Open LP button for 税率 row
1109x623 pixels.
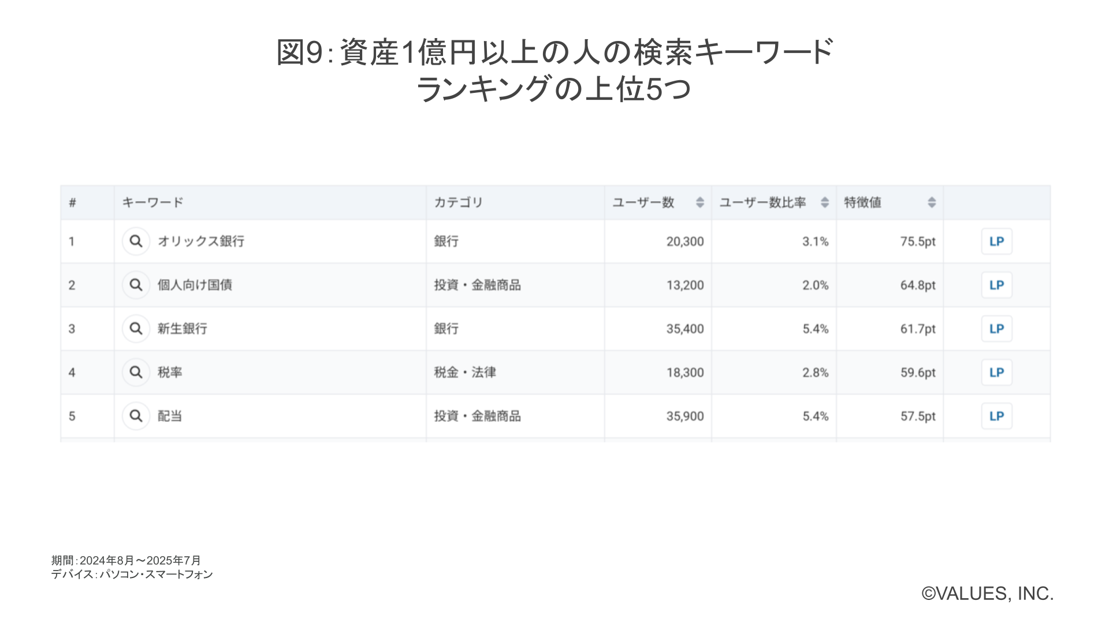[996, 373]
